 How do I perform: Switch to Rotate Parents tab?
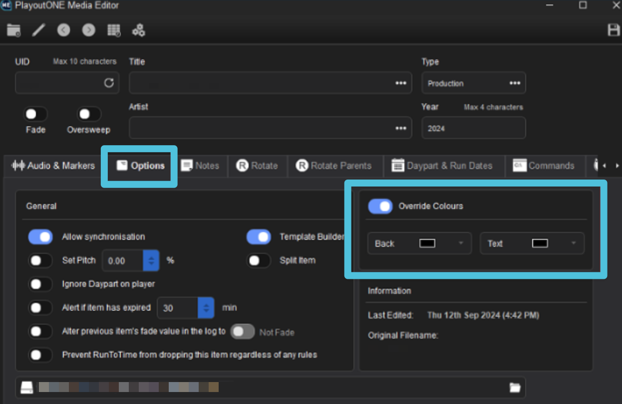coord(334,166)
